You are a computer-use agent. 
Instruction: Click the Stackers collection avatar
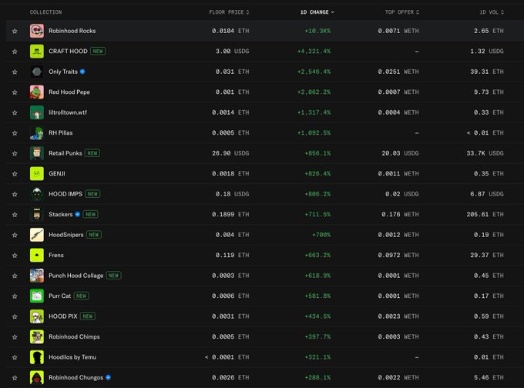pyautogui.click(x=37, y=214)
